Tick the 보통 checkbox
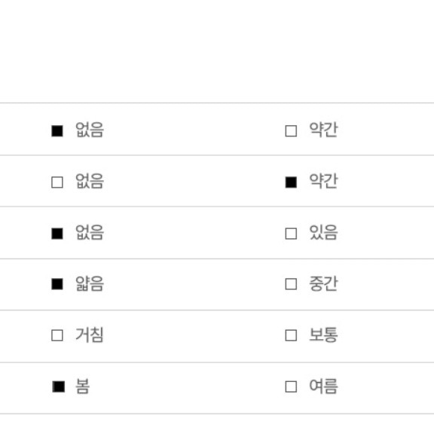Screen dimensions: 434x434 point(291,335)
